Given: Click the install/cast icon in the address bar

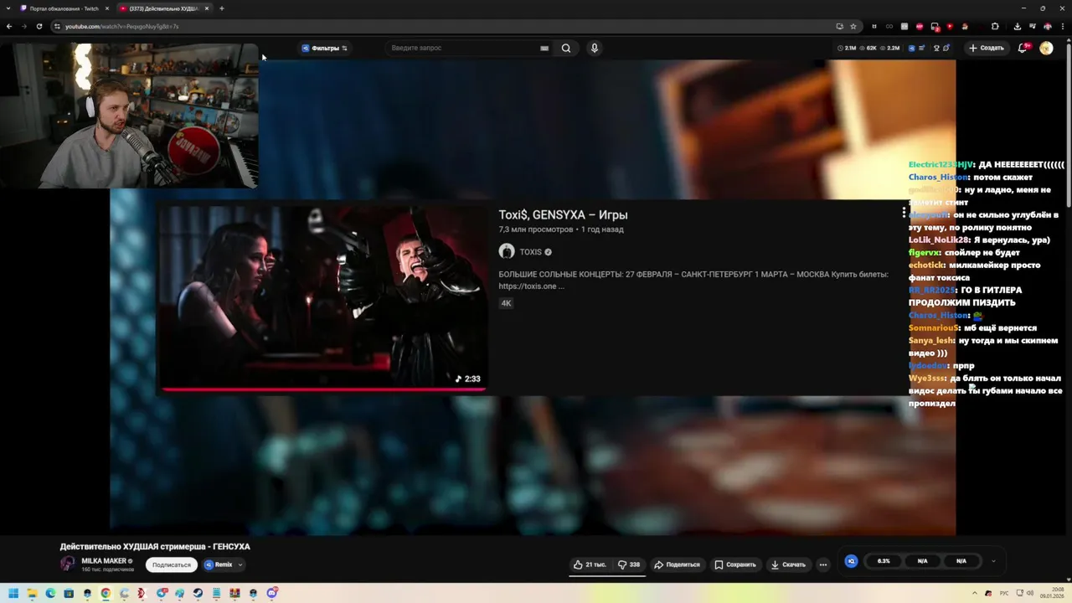Looking at the screenshot, I should (x=839, y=26).
